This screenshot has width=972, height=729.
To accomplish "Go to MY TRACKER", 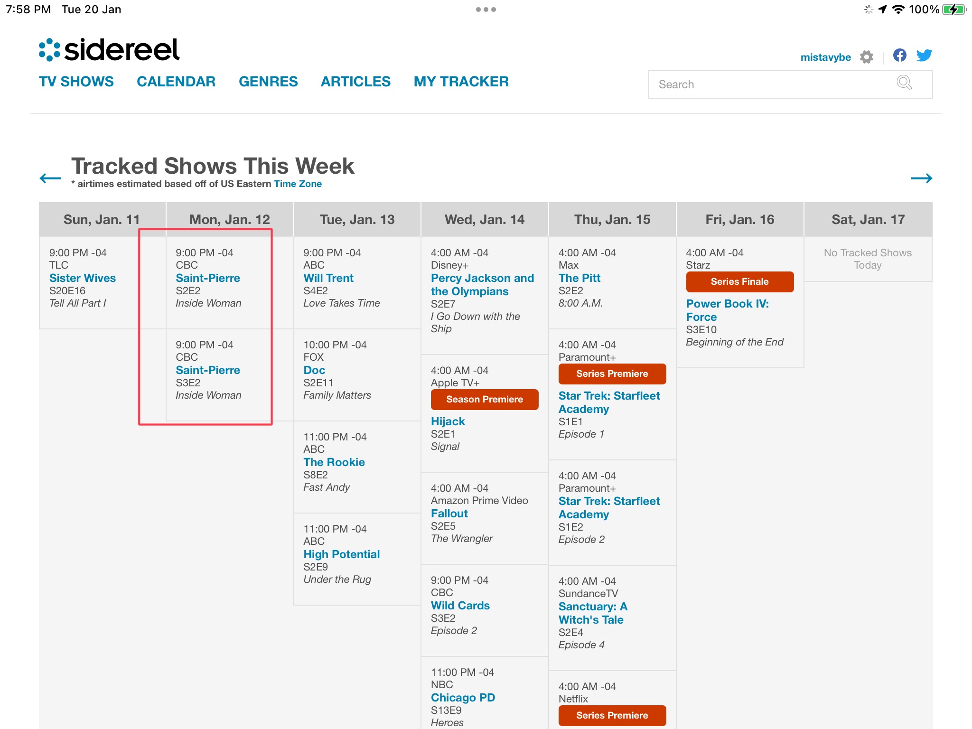I will pyautogui.click(x=461, y=82).
